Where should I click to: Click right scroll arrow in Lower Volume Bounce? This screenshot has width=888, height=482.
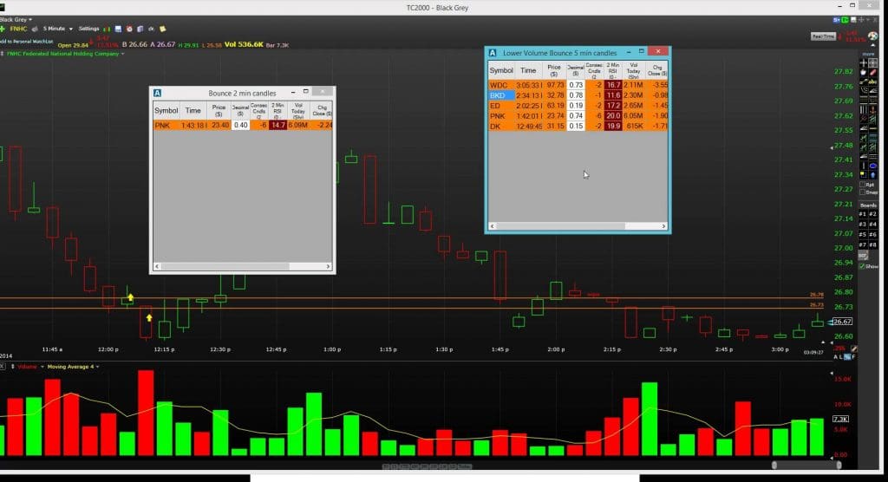[663, 226]
